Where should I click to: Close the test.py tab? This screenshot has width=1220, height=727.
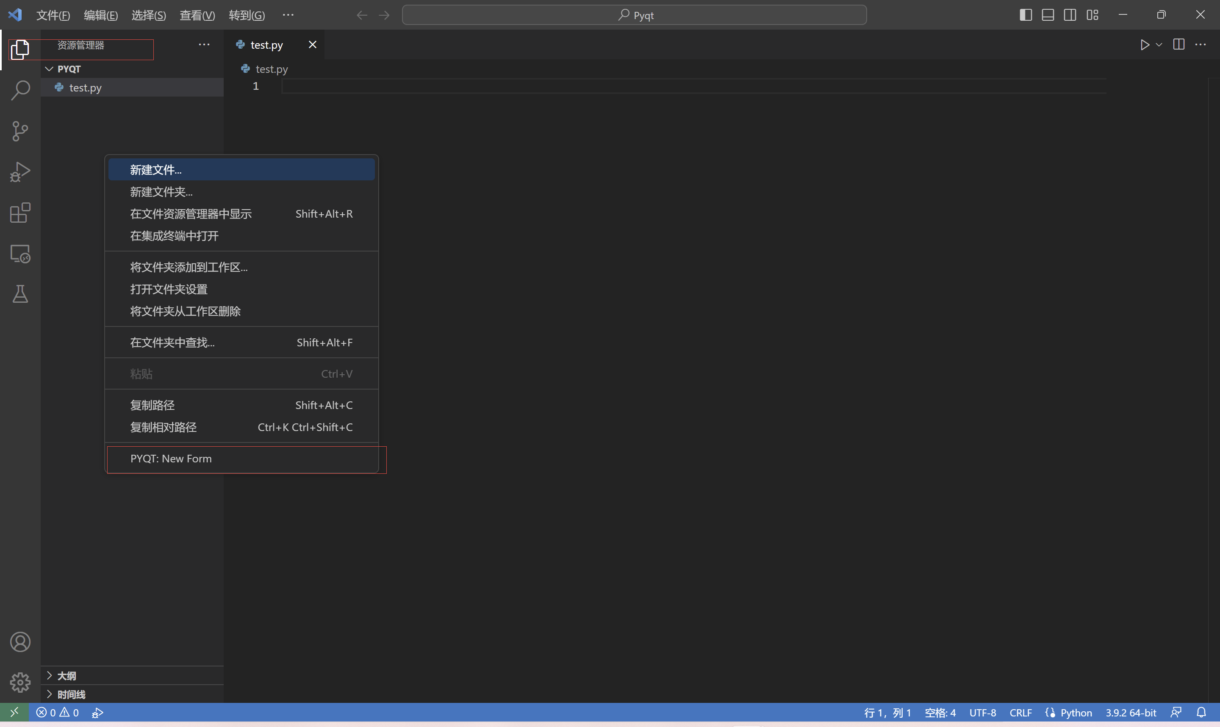312,44
